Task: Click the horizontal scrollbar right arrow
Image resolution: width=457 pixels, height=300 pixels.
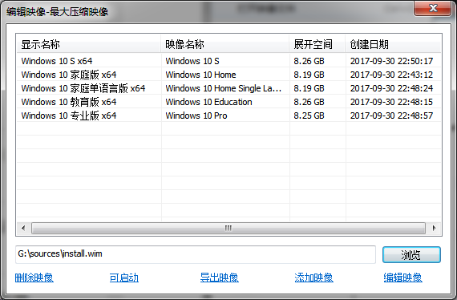Action: pos(434,229)
